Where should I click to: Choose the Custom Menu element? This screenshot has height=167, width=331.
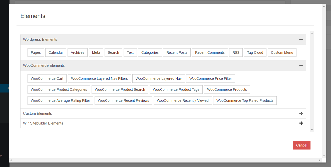[282, 52]
